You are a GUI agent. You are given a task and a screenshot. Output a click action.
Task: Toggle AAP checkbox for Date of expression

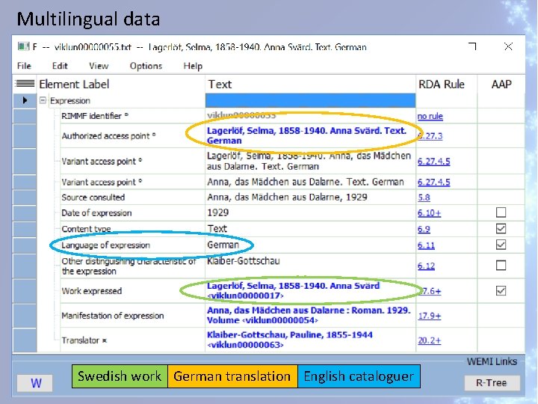tap(501, 212)
